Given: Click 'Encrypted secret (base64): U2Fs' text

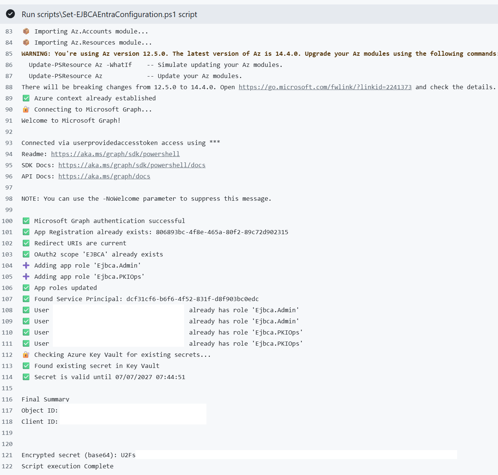Looking at the screenshot, I should pos(78,455).
